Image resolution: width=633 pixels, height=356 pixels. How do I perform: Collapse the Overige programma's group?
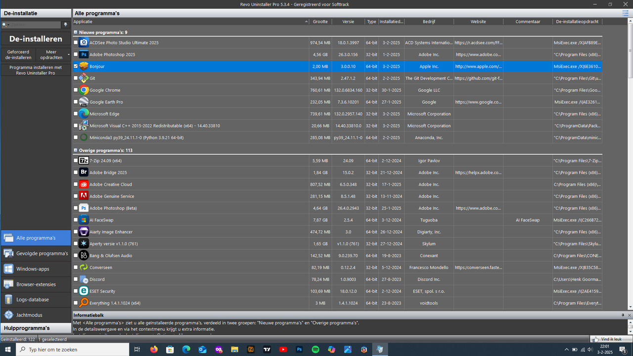76,150
